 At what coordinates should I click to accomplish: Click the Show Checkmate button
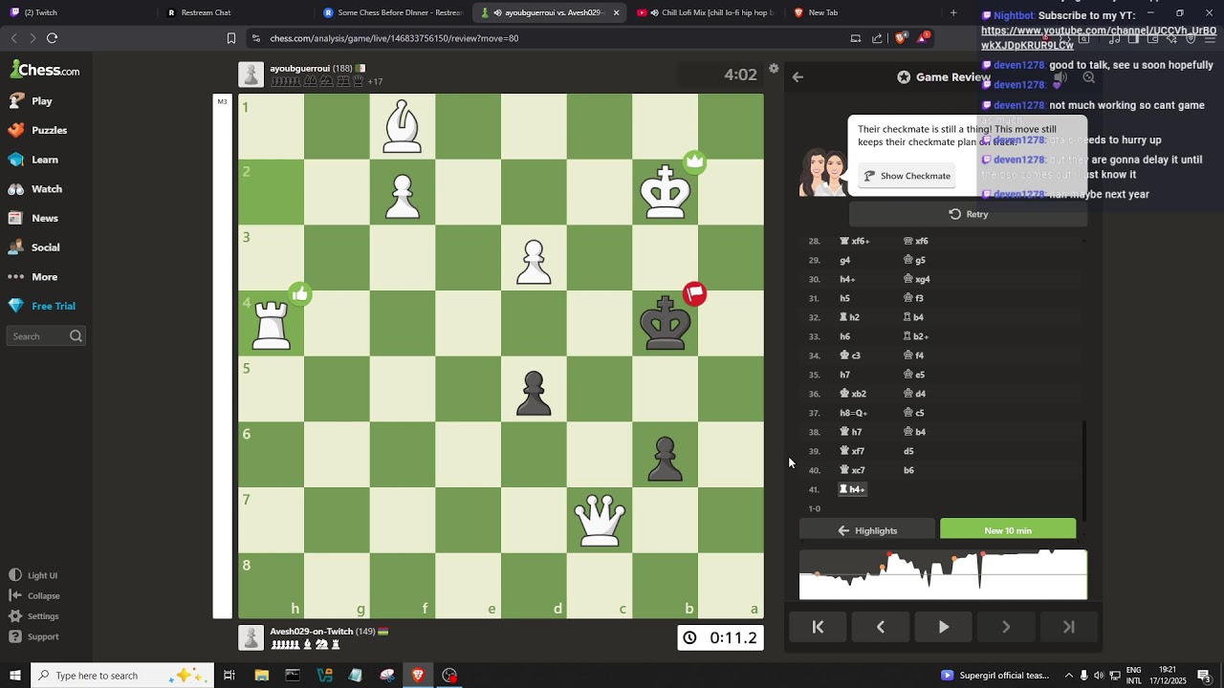click(x=908, y=176)
